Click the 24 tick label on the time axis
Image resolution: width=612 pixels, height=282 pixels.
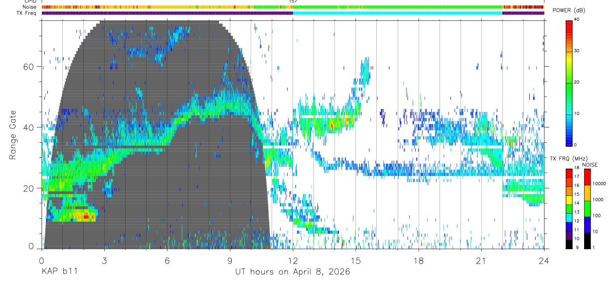coord(544,260)
